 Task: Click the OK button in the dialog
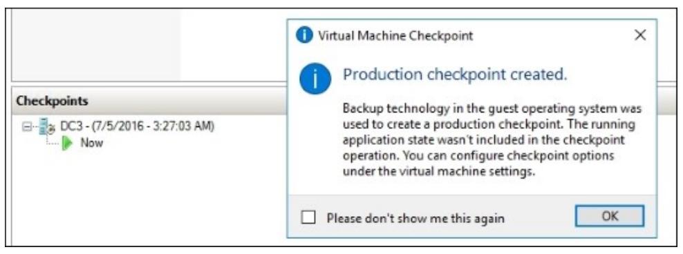[609, 216]
